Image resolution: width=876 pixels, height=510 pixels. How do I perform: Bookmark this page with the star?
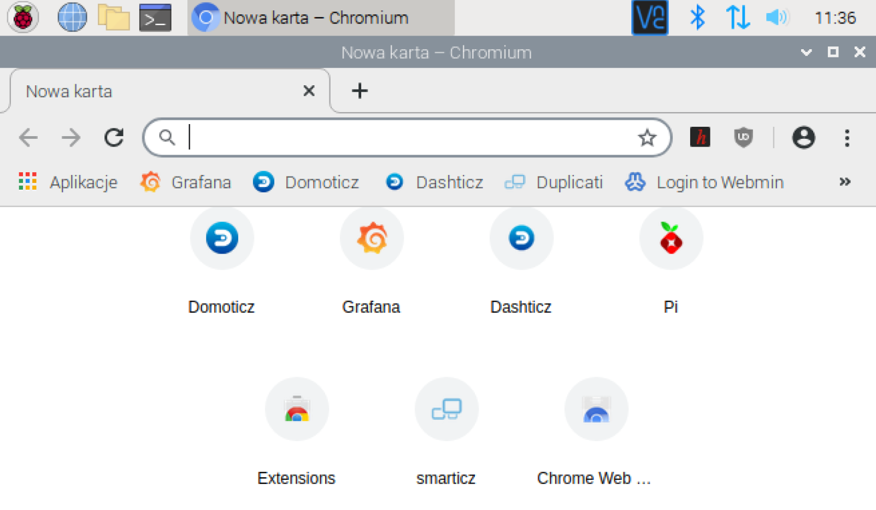[647, 138]
